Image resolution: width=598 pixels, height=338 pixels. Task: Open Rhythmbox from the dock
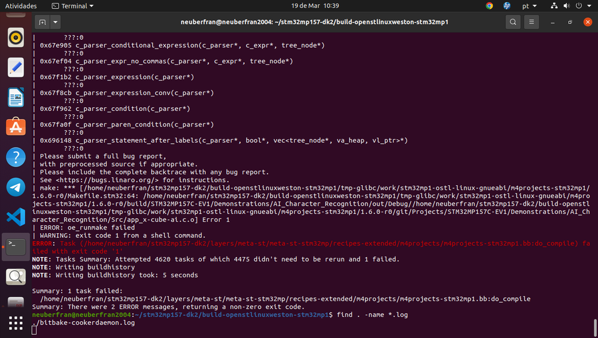16,37
